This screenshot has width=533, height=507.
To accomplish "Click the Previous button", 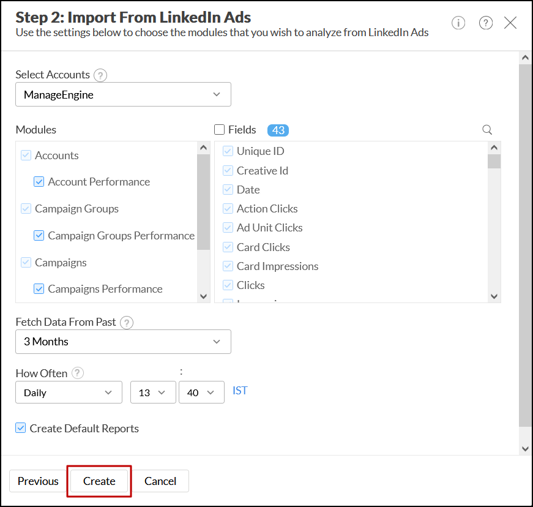I will [38, 481].
